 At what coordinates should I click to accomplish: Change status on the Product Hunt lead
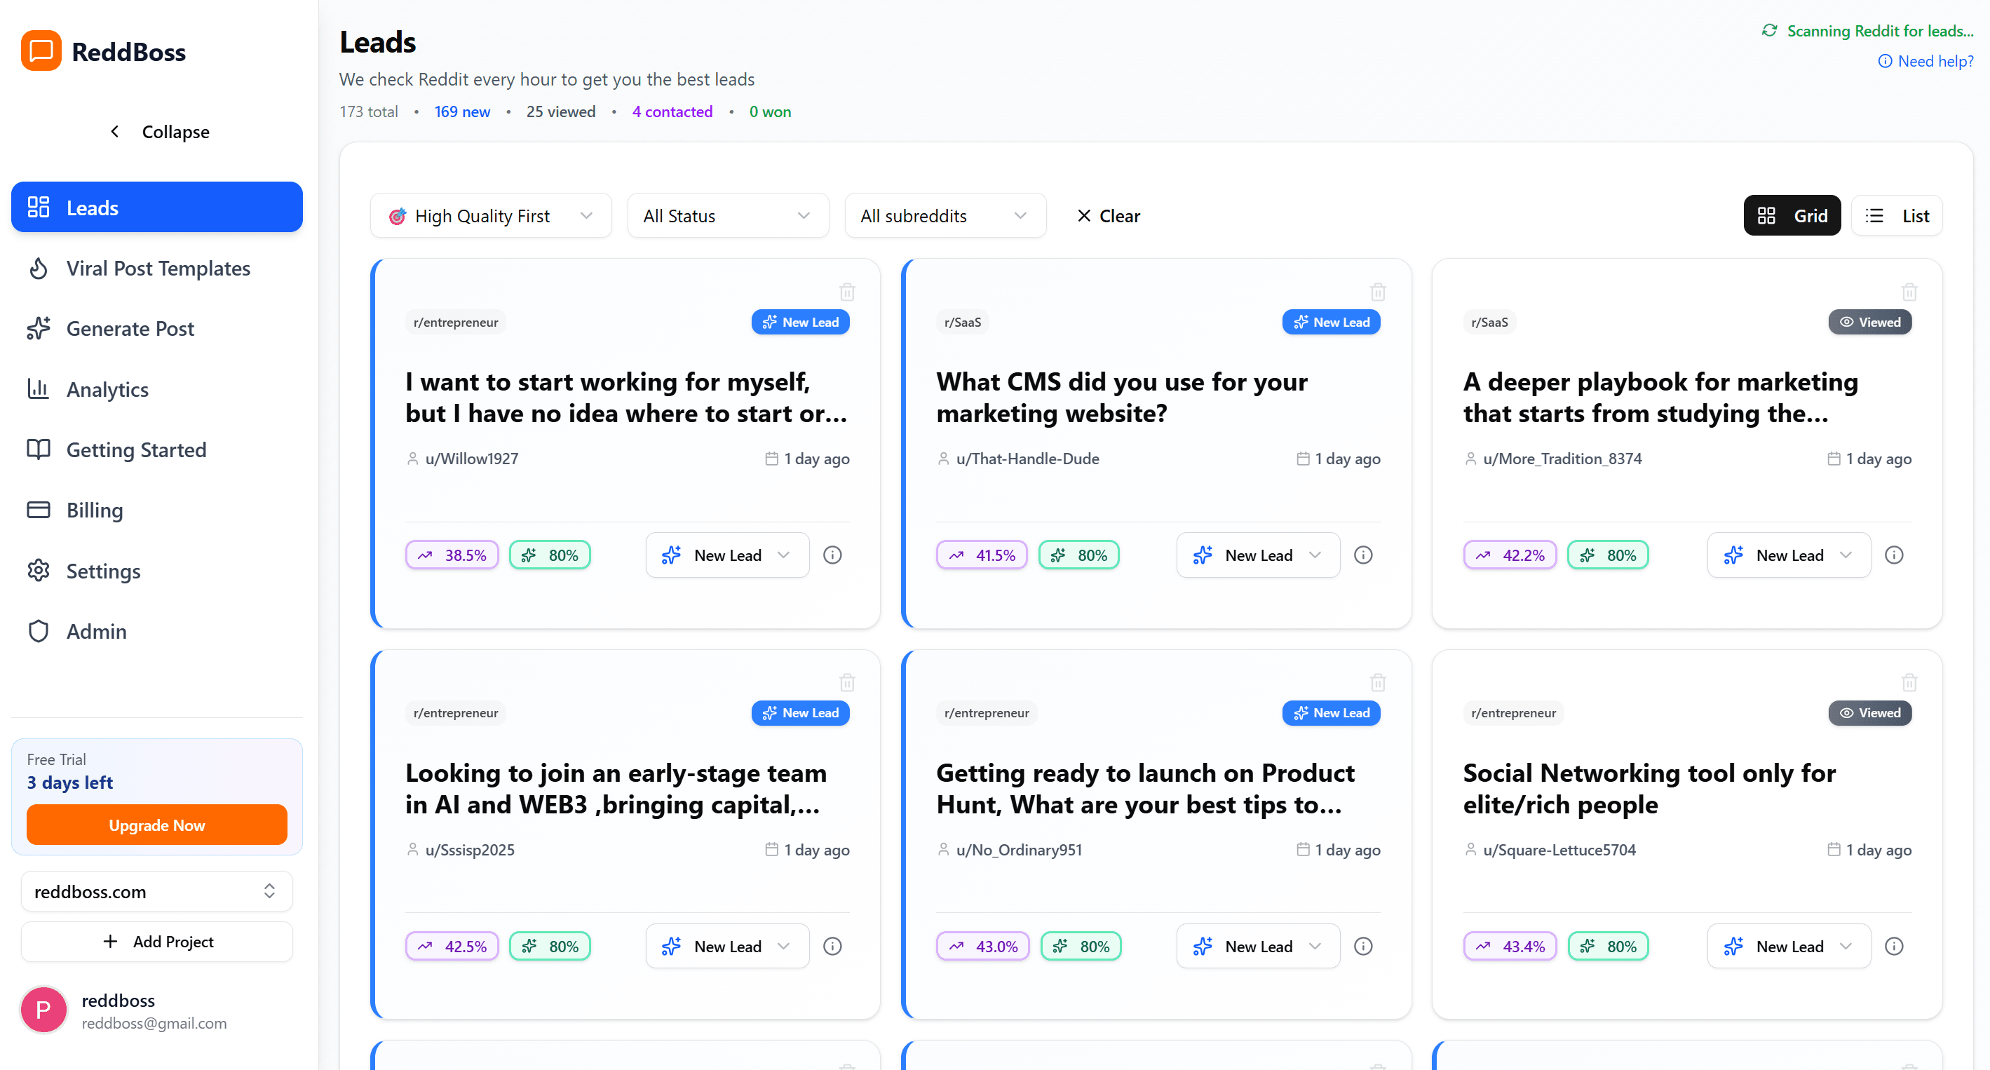[1258, 946]
